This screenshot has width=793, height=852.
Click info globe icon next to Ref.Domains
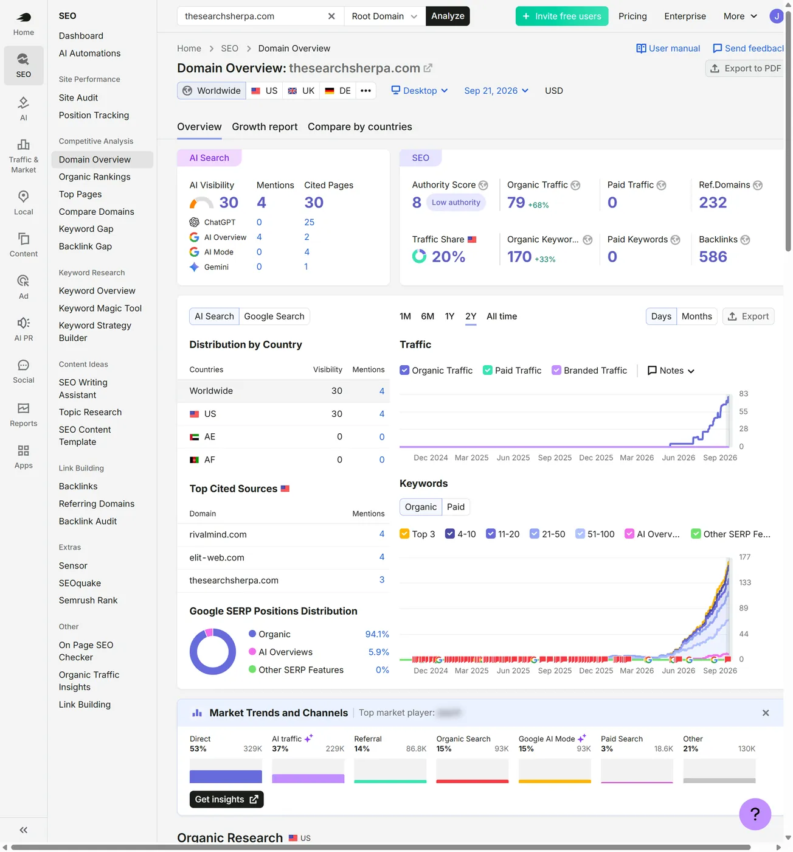pos(758,185)
